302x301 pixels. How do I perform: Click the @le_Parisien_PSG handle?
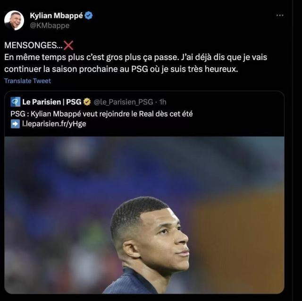[x=124, y=102]
